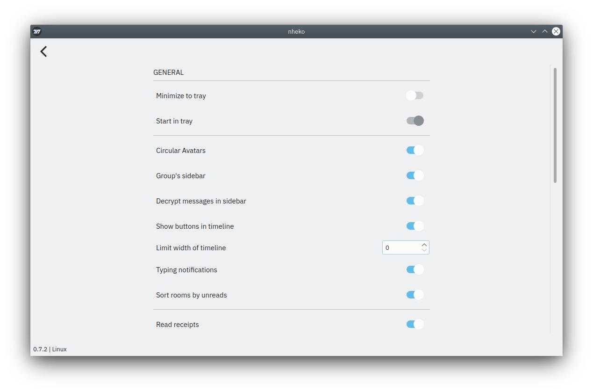593x392 pixels.
Task: Decrease timeline width limit with down arrow
Action: pos(424,250)
